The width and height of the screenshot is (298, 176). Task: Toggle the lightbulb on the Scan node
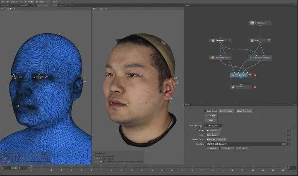[269, 40]
